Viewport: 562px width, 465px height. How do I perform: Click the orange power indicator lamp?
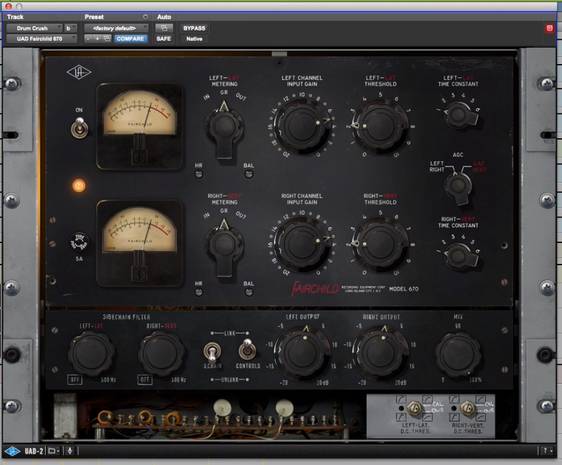79,186
